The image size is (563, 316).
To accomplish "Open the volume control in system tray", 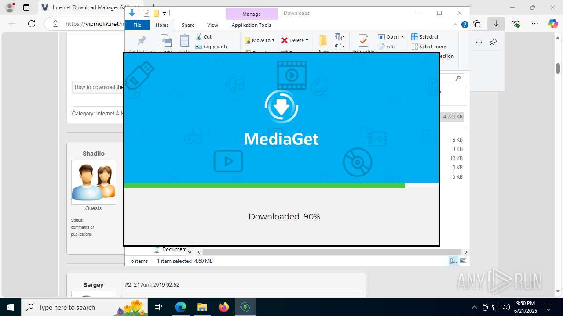I will click(506, 307).
